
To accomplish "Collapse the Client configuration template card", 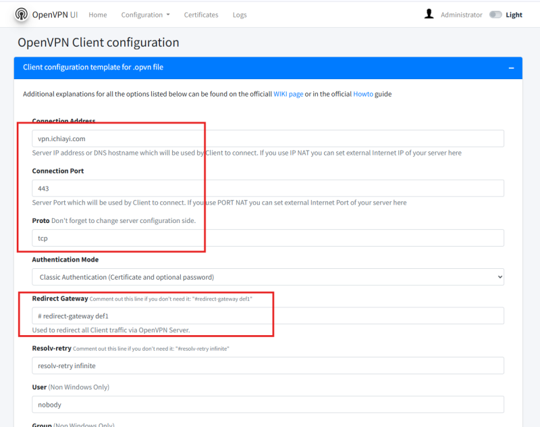I will click(512, 68).
